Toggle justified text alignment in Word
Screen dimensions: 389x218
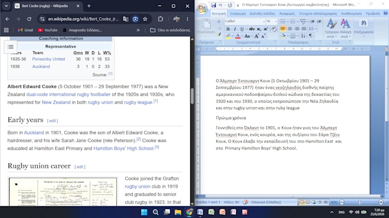point(304,29)
